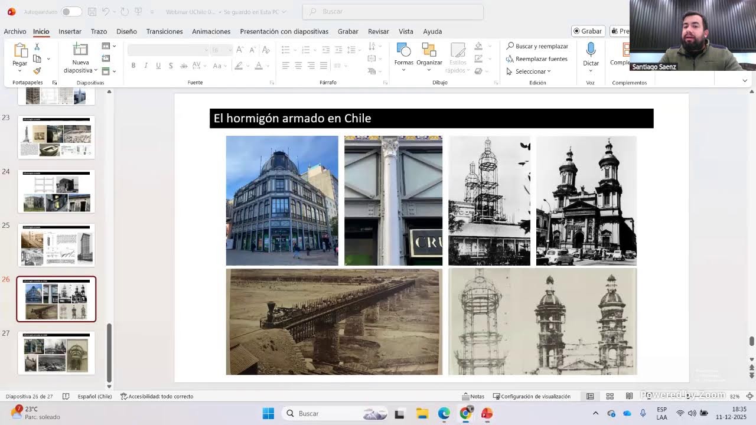Click the slide editor vertical scrollbar thumb
Image resolution: width=756 pixels, height=425 pixels.
pyautogui.click(x=751, y=341)
